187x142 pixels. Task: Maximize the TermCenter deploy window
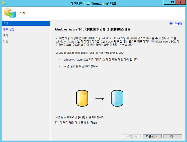pyautogui.click(x=172, y=2)
